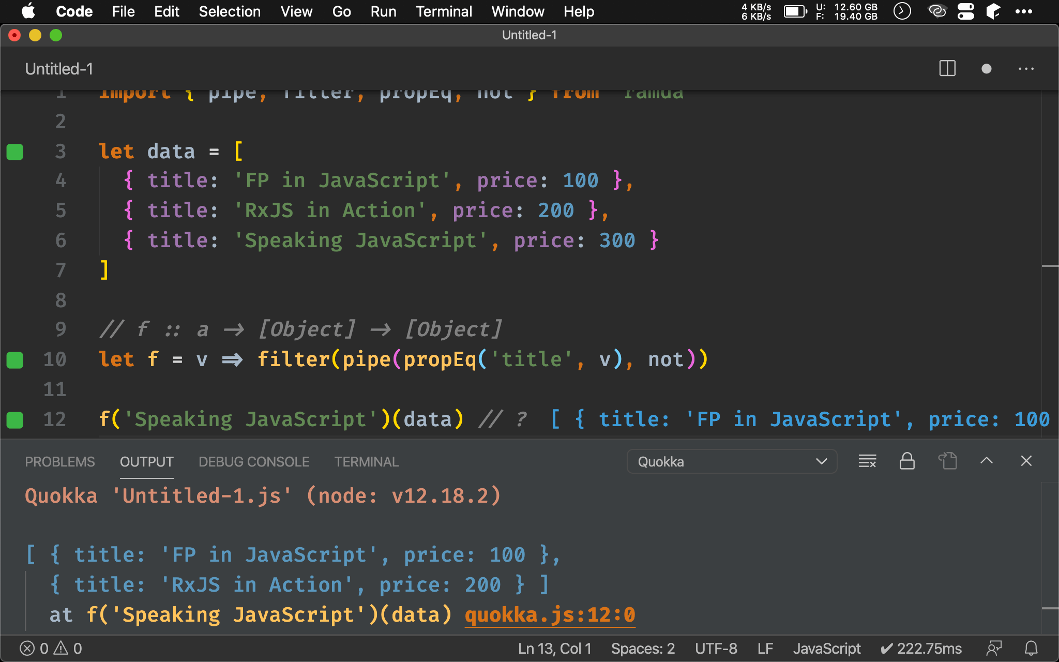The height and width of the screenshot is (662, 1059).
Task: Open the View menu
Action: [x=296, y=11]
